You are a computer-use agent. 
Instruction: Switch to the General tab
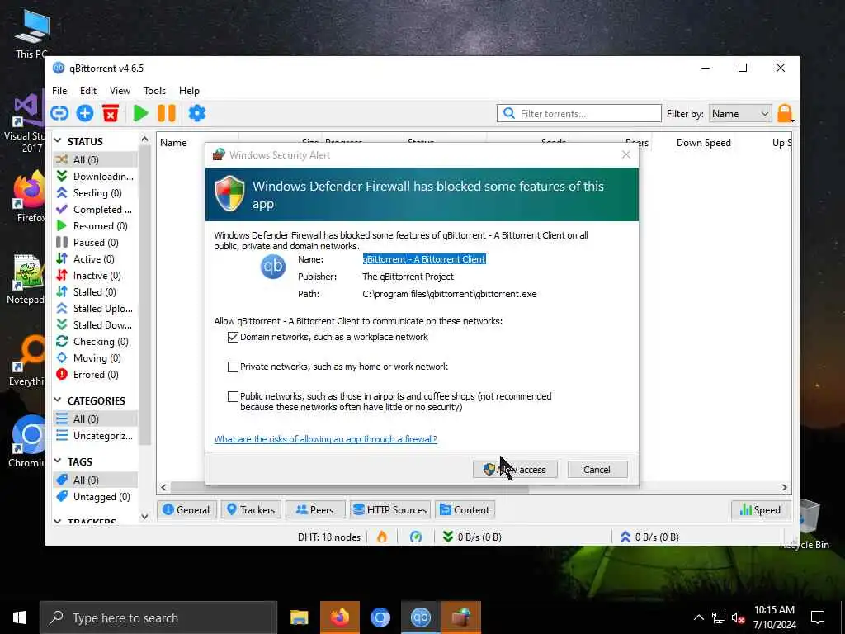186,510
